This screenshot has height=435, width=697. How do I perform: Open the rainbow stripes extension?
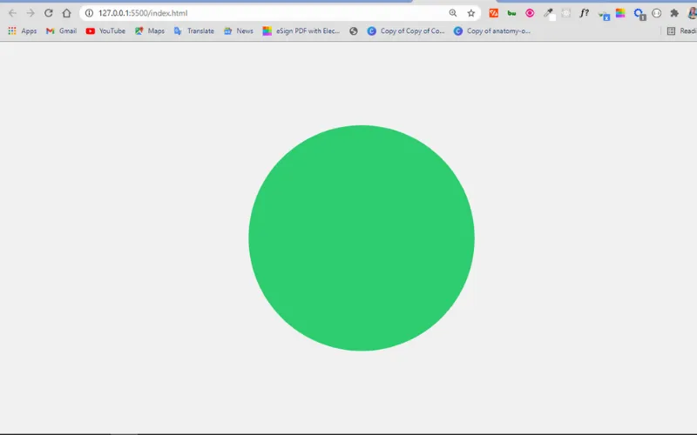click(x=620, y=13)
